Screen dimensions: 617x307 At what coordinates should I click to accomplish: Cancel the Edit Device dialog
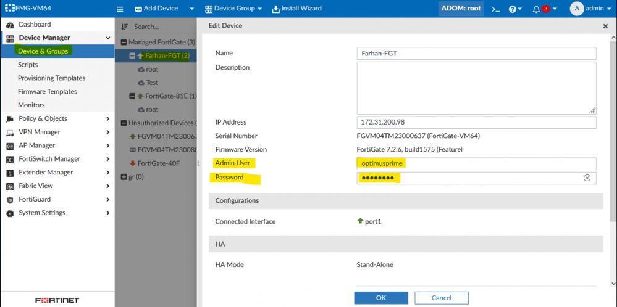[x=441, y=298]
